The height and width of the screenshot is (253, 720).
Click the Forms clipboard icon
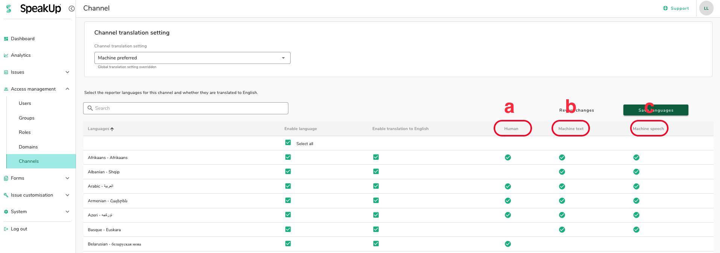click(x=6, y=178)
